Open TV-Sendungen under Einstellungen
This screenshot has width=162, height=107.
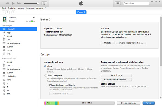(x=18, y=43)
